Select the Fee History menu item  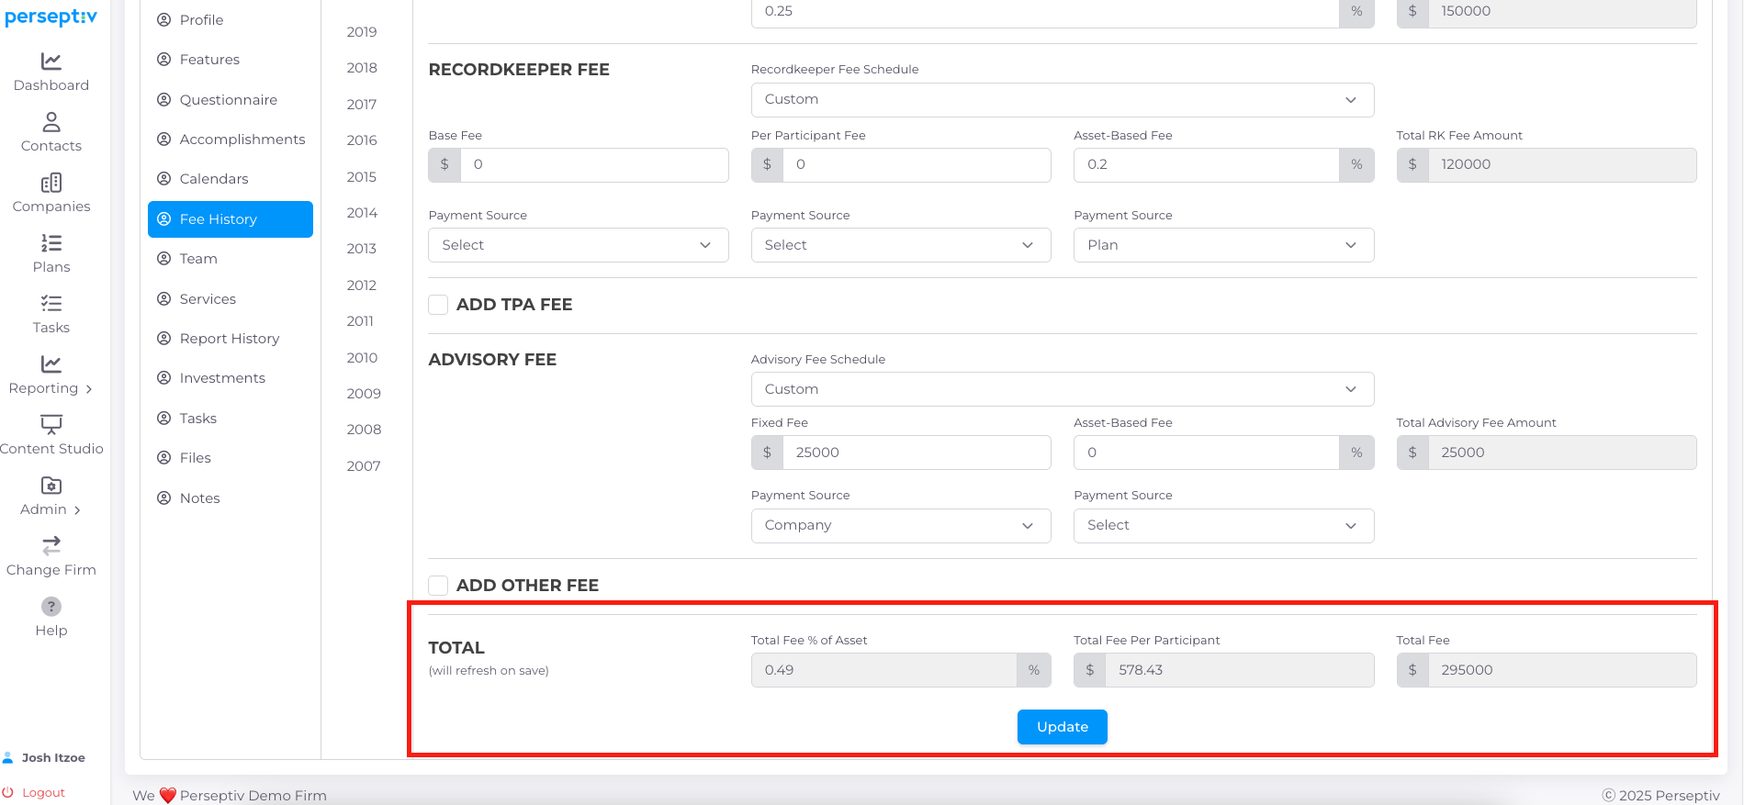231,219
